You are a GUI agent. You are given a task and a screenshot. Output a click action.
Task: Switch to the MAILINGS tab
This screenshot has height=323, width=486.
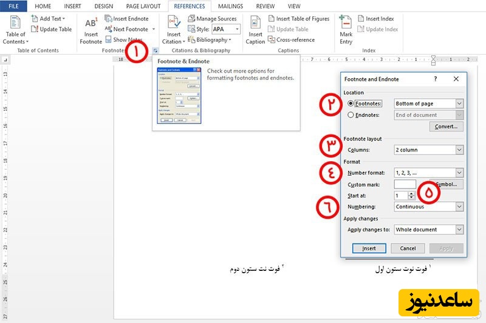pyautogui.click(x=230, y=6)
